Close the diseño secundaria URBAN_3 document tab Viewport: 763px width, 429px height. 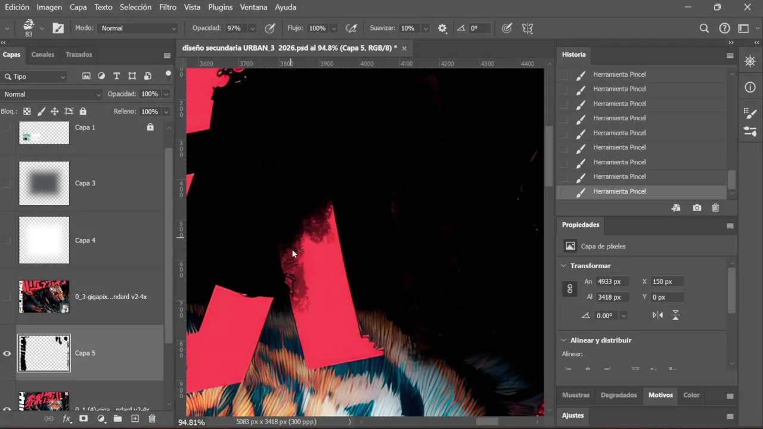[404, 48]
